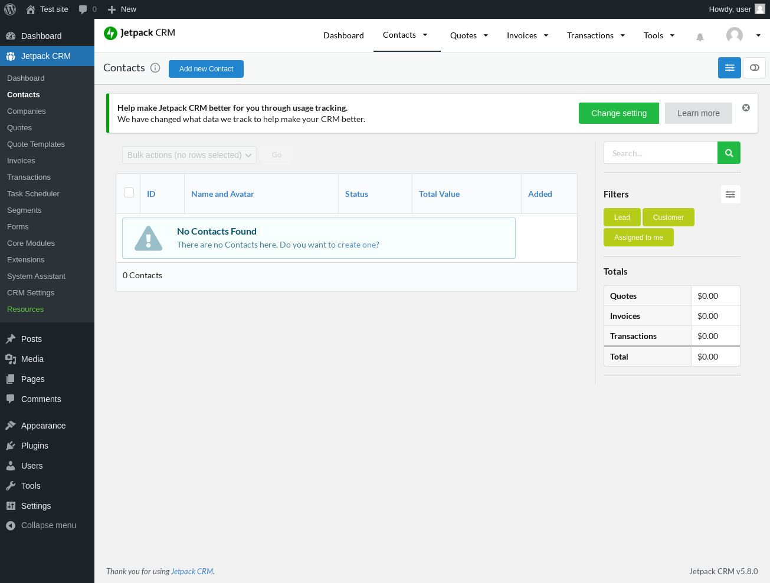Sort by the Status column header
The width and height of the screenshot is (770, 583).
click(x=356, y=194)
